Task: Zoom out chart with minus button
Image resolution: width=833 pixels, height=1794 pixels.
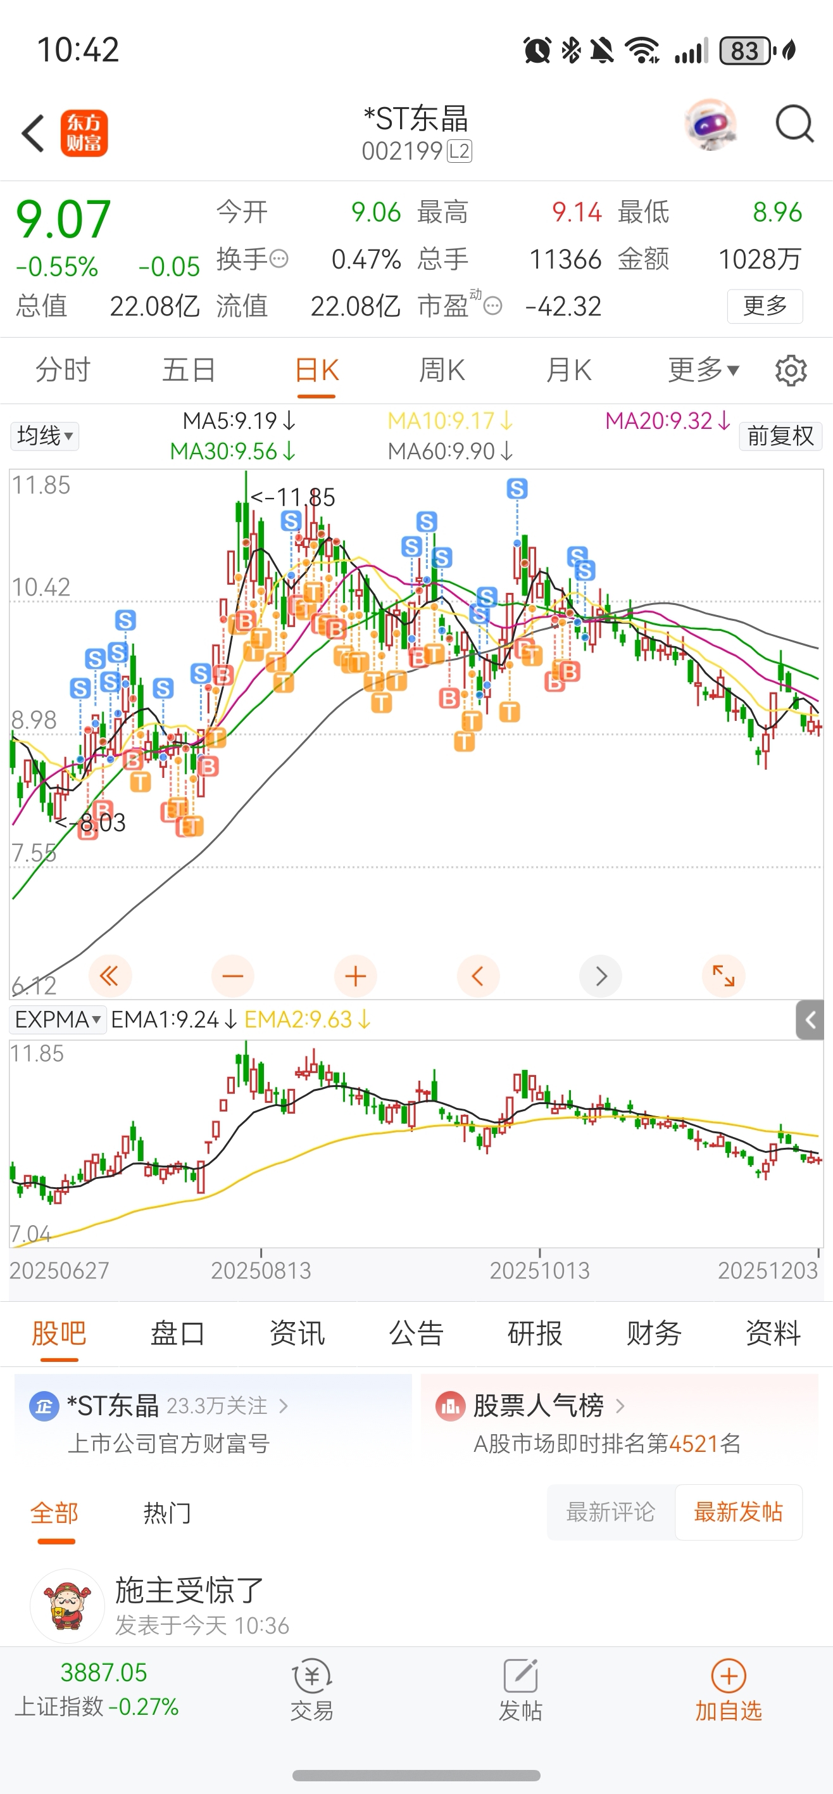Action: tap(232, 976)
